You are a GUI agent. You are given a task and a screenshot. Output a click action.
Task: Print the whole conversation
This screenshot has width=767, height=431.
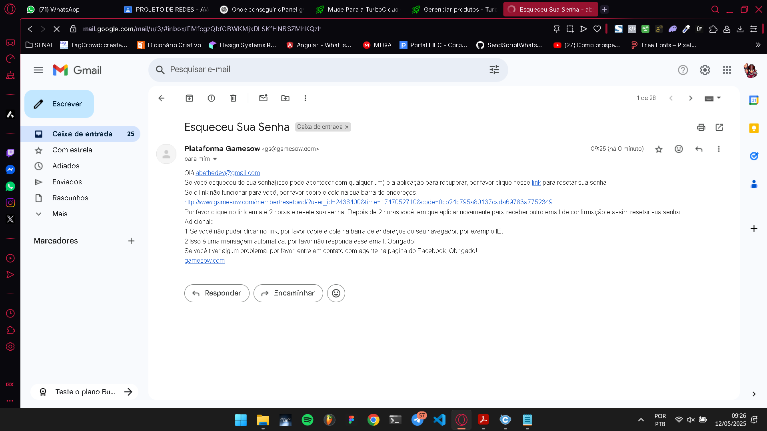pos(701,127)
